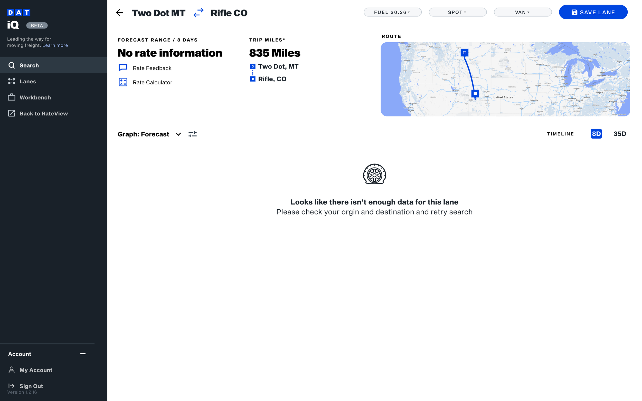Screen dimensions: 642x401
Task: Select the Search icon in sidebar
Action: 12,65
